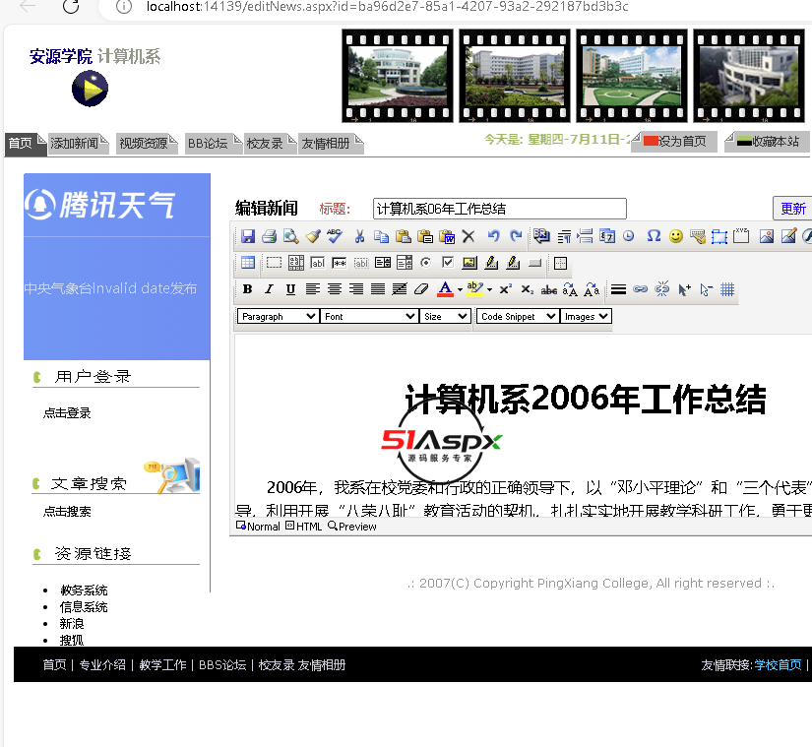The width and height of the screenshot is (812, 747).
Task: Click the Undo arrow icon
Action: pos(494,236)
